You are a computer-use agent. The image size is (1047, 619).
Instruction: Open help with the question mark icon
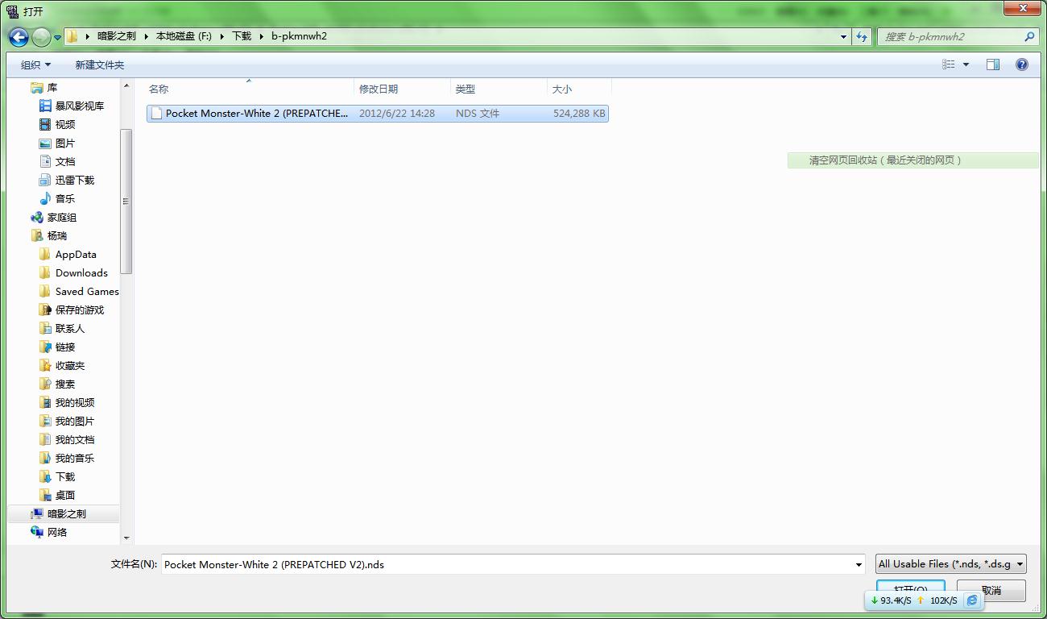point(1022,64)
